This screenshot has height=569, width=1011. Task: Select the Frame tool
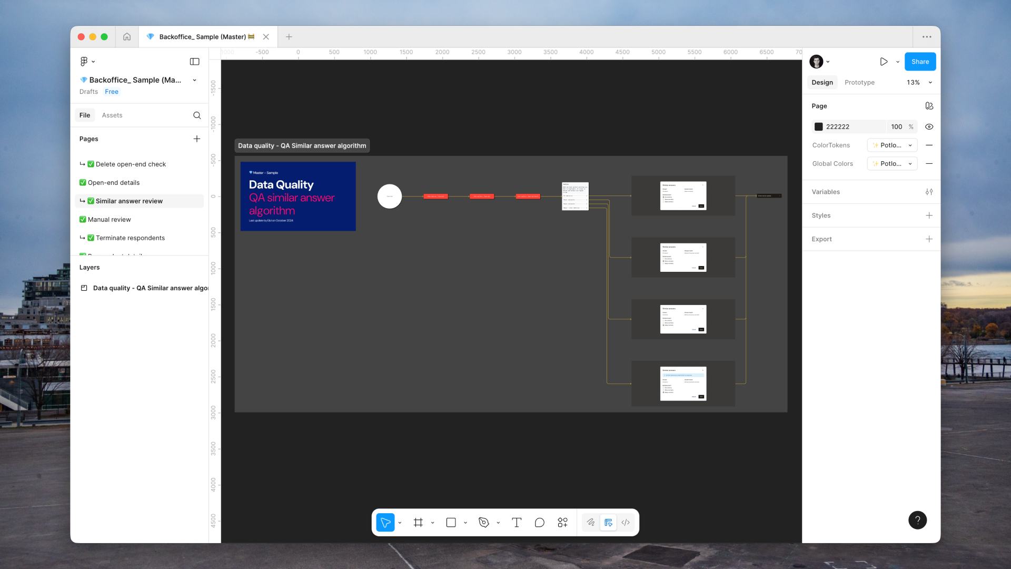pyautogui.click(x=418, y=522)
